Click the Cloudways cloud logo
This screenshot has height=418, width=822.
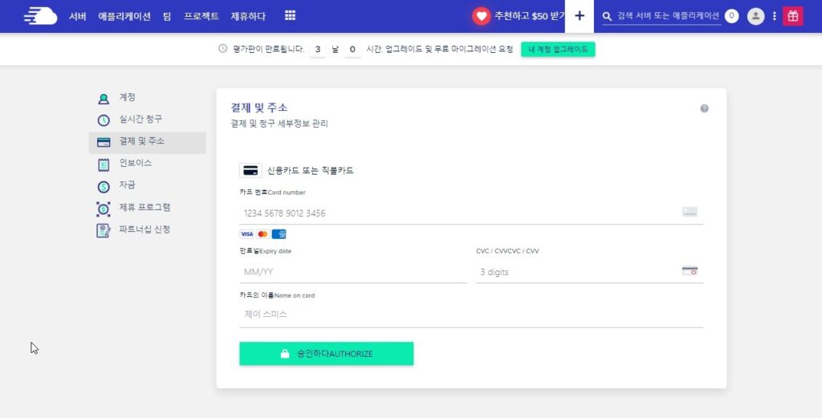(40, 16)
